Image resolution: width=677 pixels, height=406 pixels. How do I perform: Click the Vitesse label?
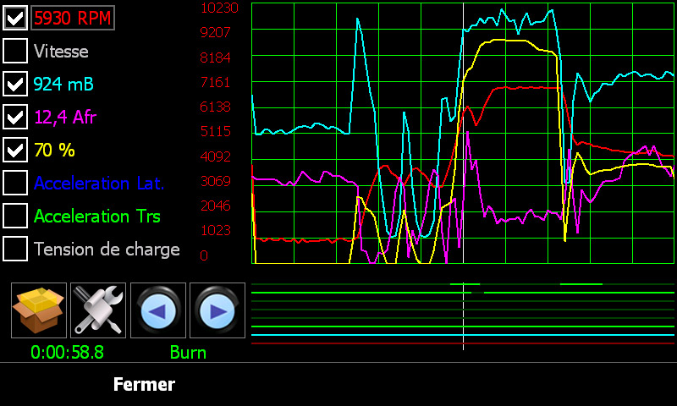pyautogui.click(x=61, y=52)
